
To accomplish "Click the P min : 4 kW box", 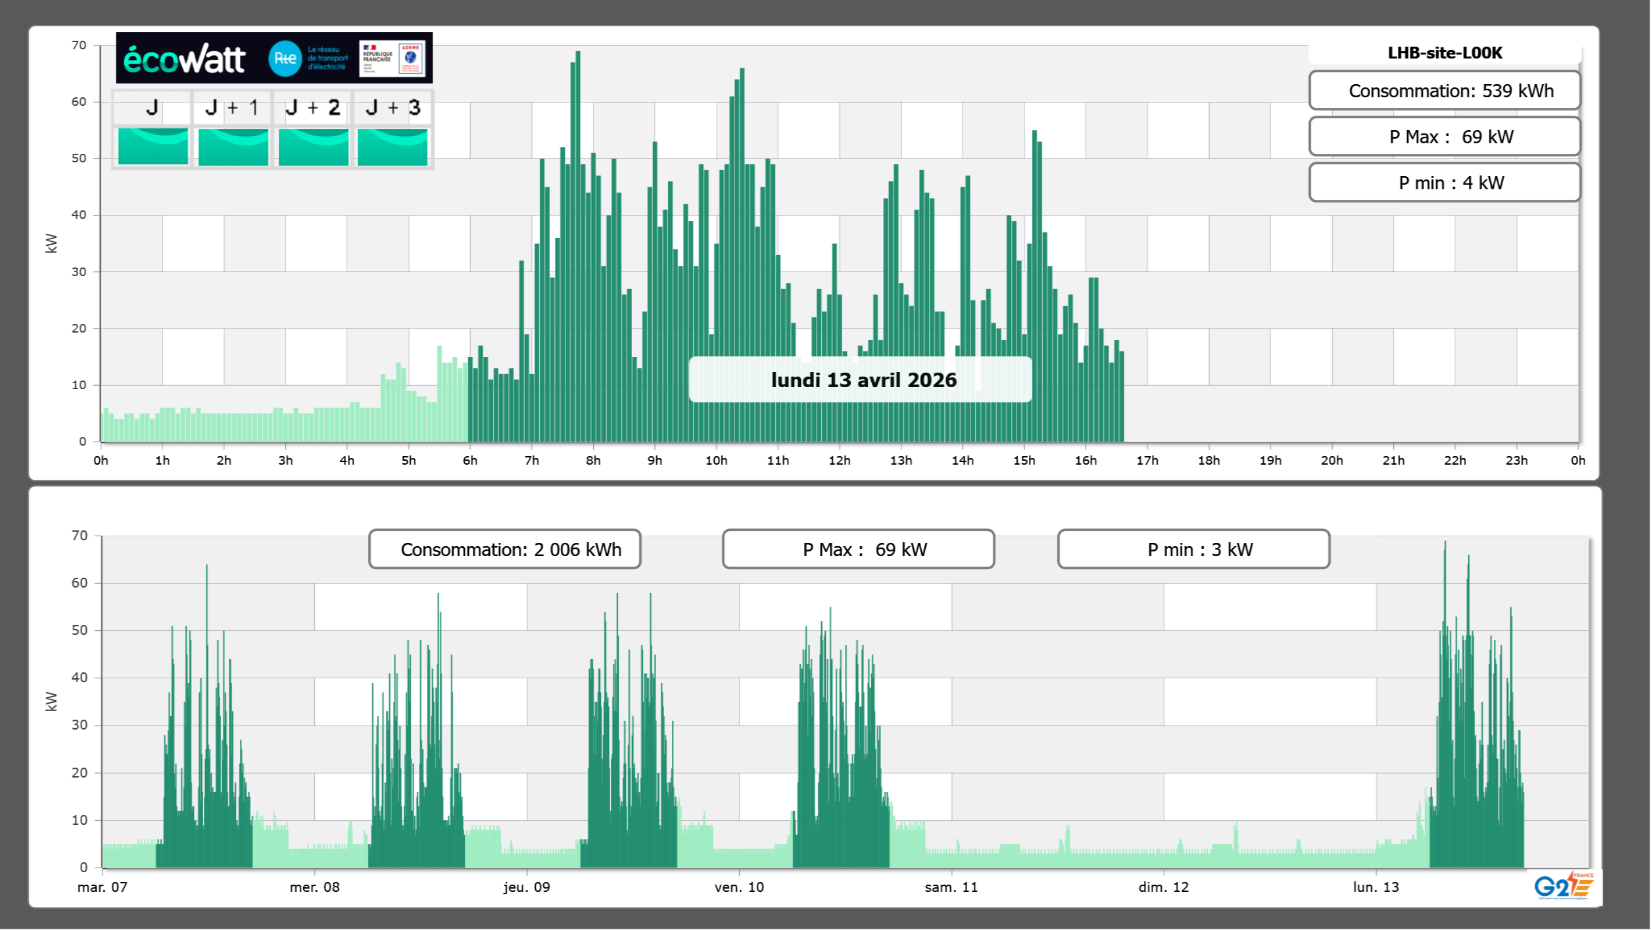I will [x=1445, y=183].
